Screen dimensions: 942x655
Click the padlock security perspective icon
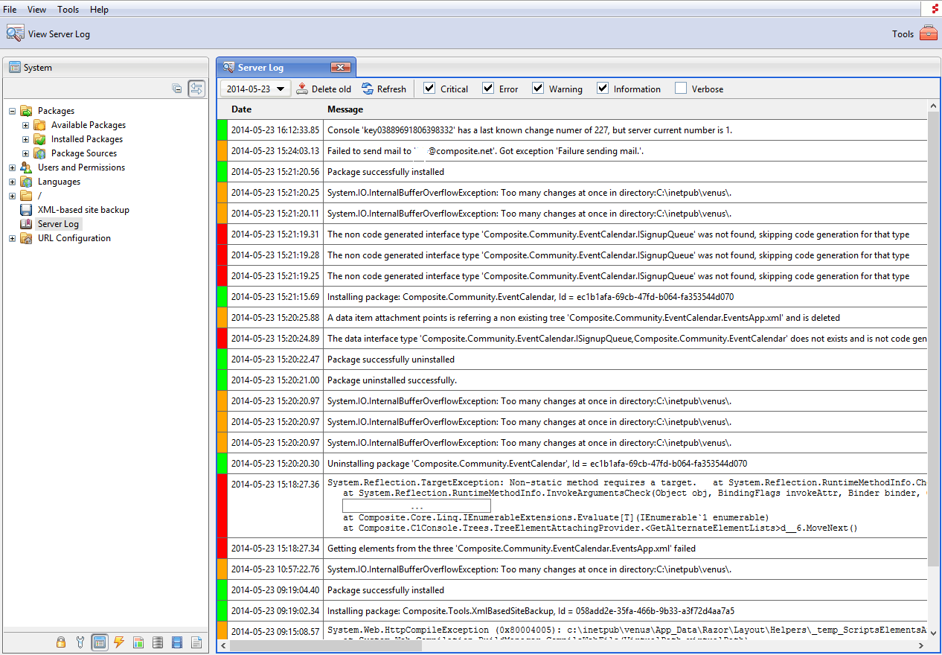coord(60,642)
